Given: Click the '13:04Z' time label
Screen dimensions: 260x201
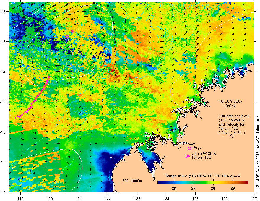Looking at the screenshot, I should (230, 106).
